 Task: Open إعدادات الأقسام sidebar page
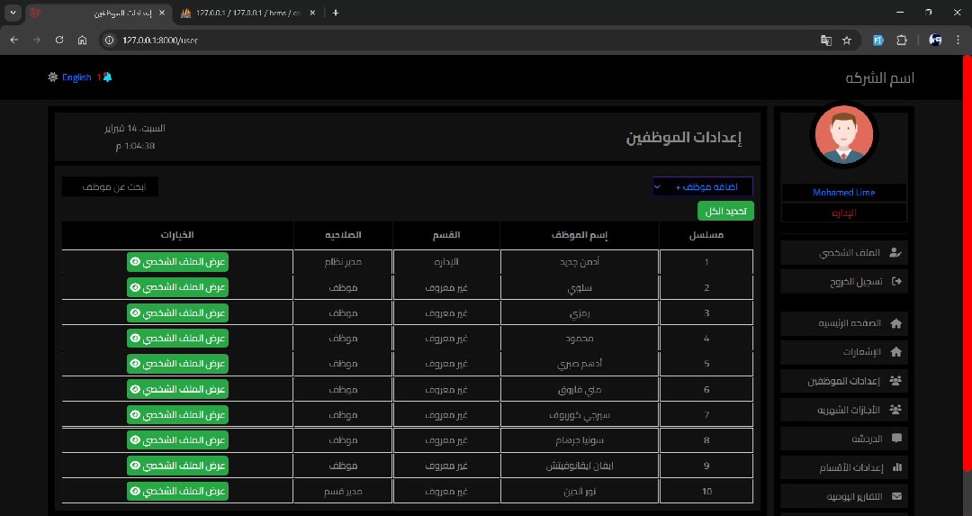tap(843, 467)
